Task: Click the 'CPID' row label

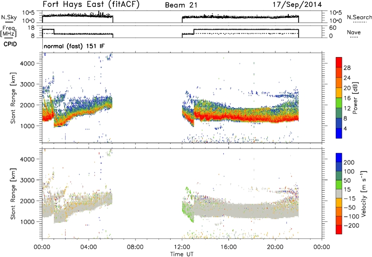Action: (x=10, y=44)
